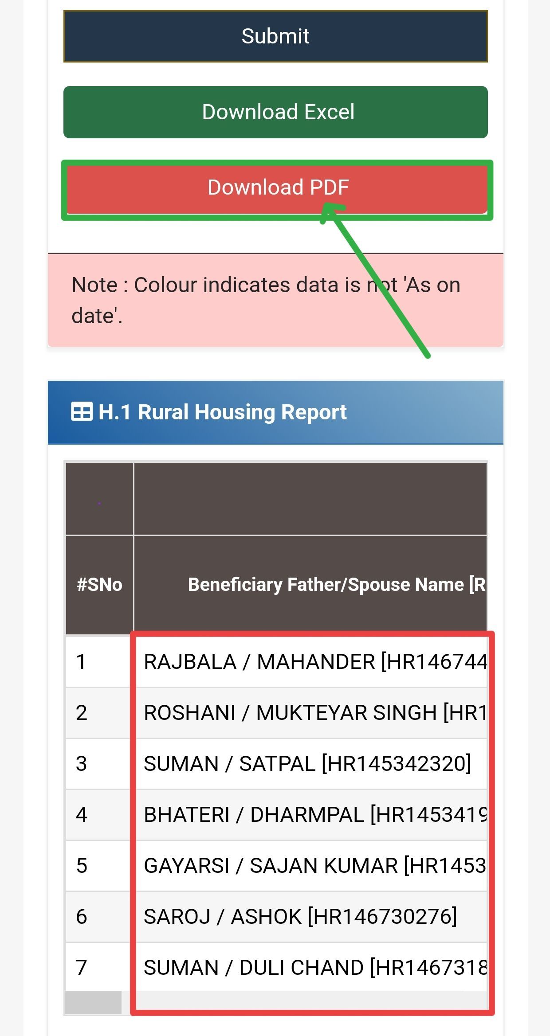
Task: Click serial number 1 cell
Action: 81,662
